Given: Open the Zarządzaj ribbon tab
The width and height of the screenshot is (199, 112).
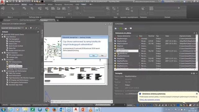Looking at the screenshot, I should [58, 4].
